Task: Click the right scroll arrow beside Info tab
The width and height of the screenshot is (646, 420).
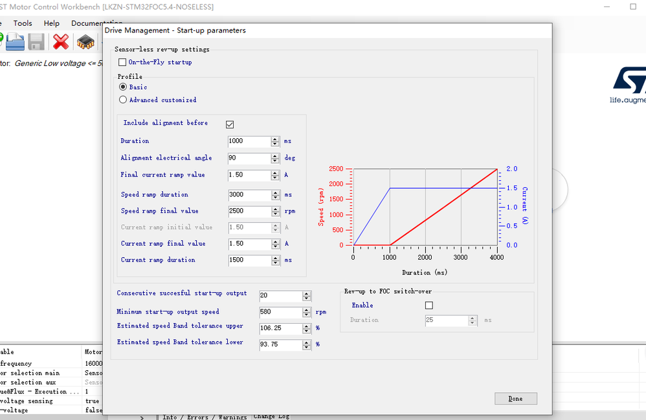Action: click(x=142, y=417)
